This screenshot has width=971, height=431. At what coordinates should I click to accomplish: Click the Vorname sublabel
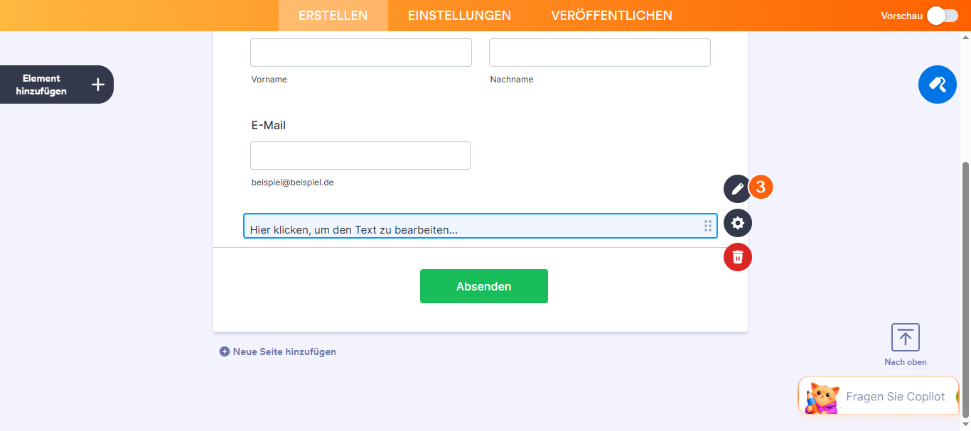[x=269, y=80]
